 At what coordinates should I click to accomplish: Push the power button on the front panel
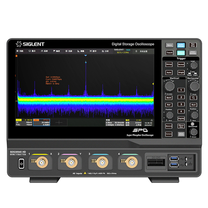point(21,163)
